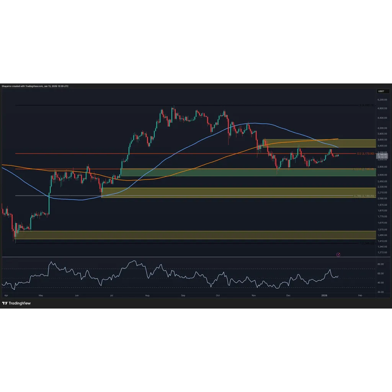Click the 4,000.00 price axis label
Screen dimensions: 392x392
[382, 128]
